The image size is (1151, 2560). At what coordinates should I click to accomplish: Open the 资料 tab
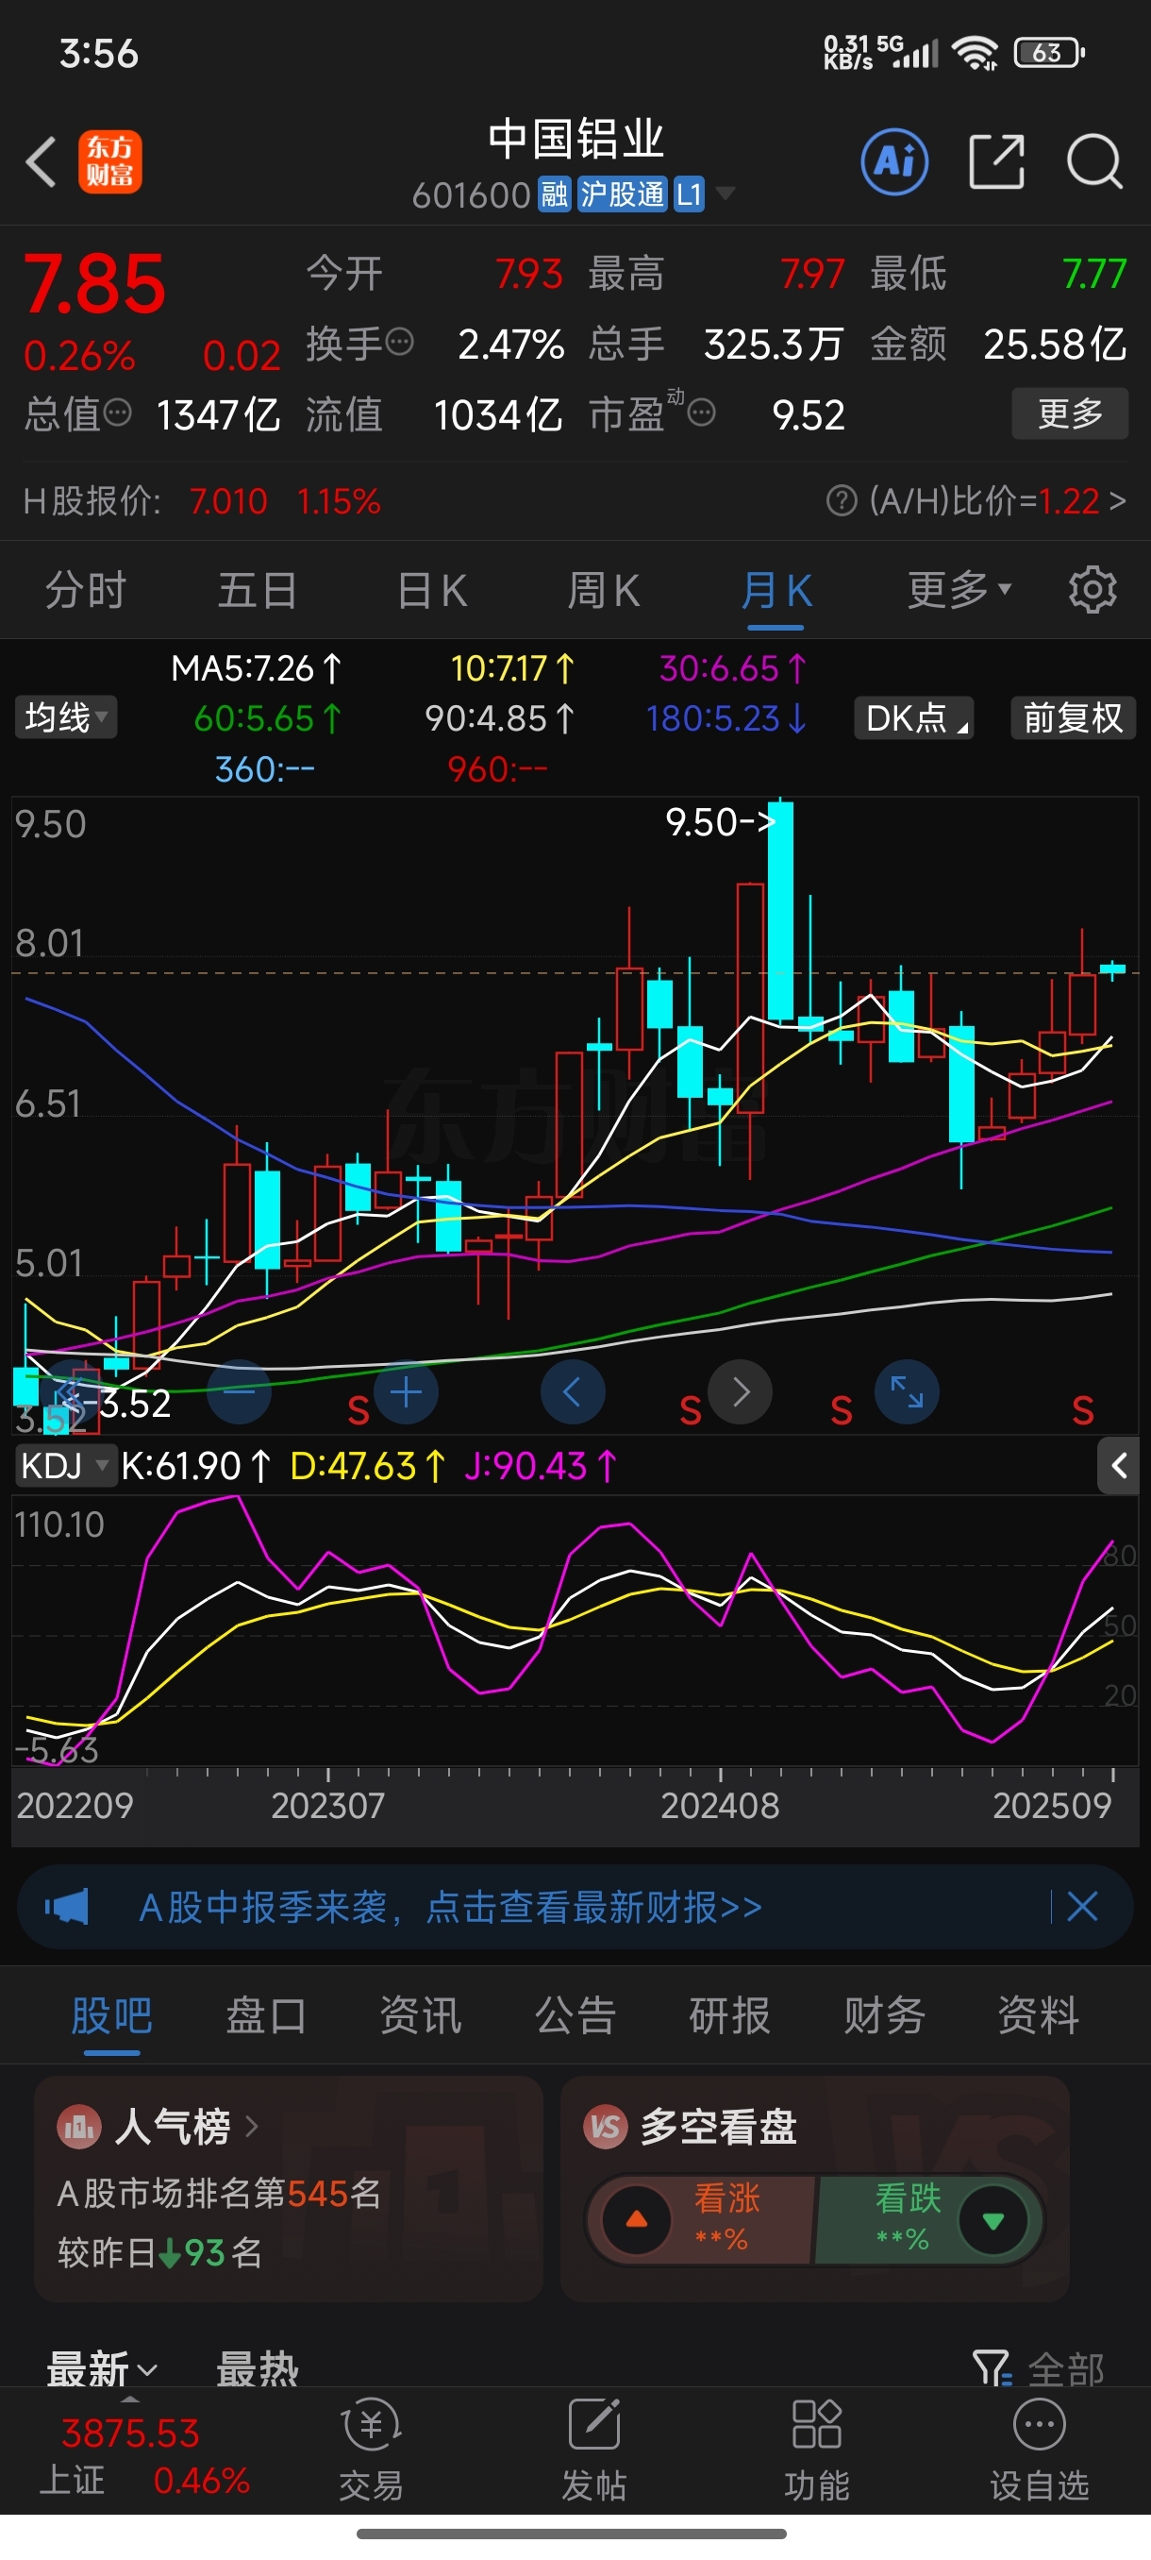click(1038, 2015)
